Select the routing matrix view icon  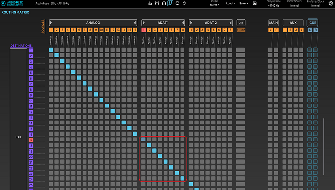170,3
